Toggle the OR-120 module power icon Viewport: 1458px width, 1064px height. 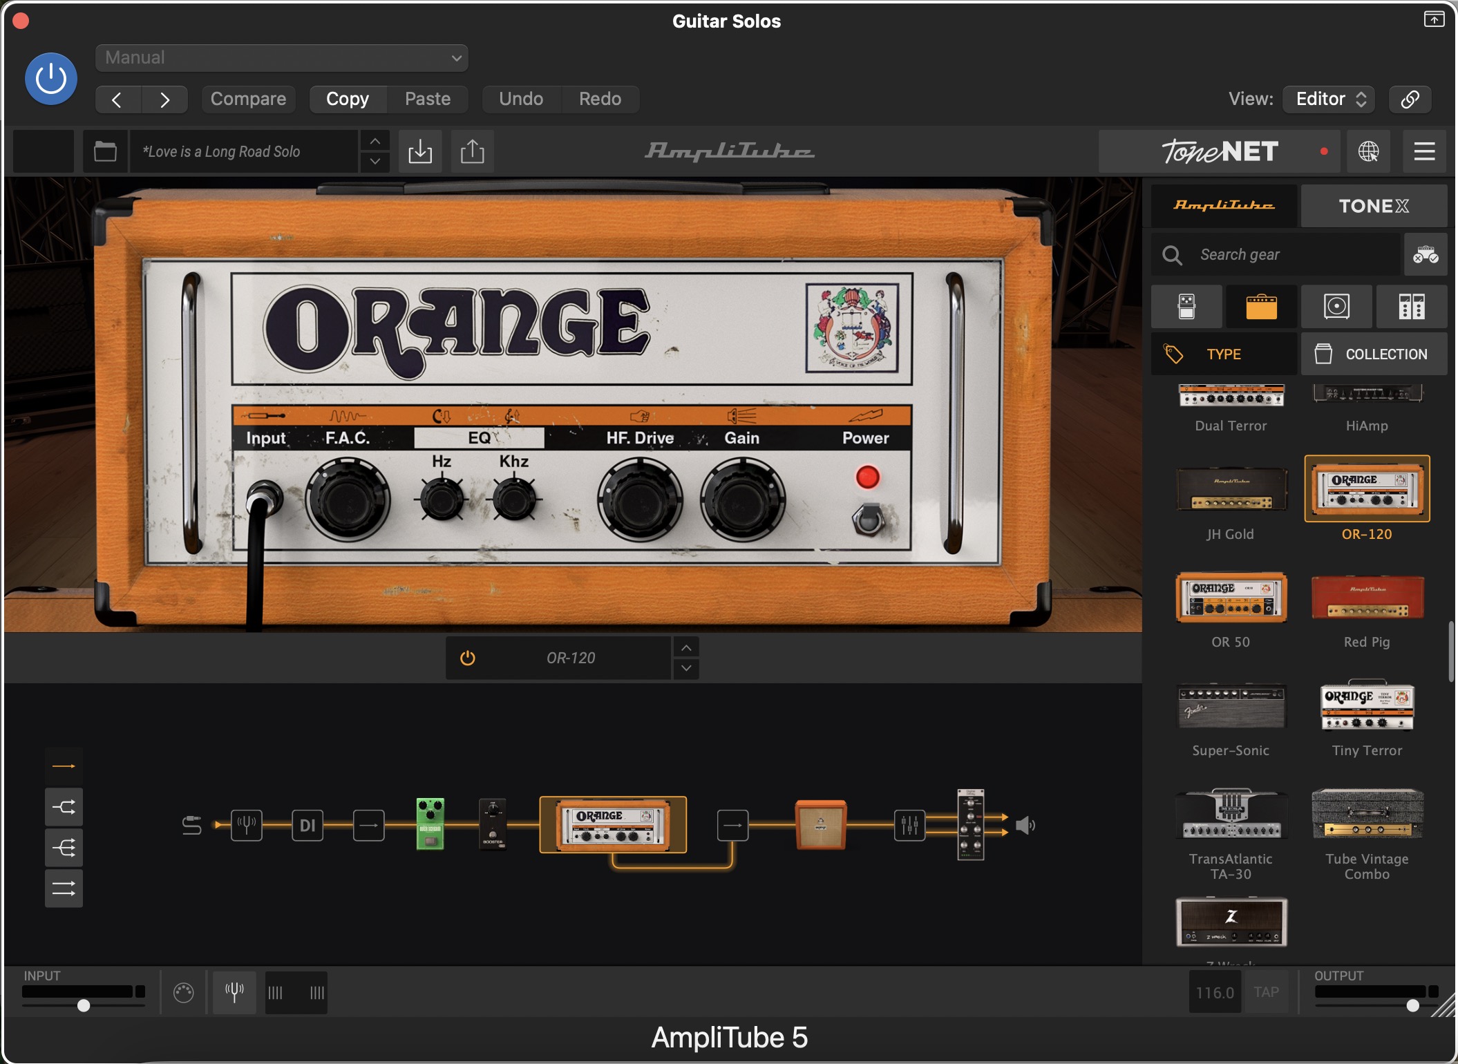(468, 658)
